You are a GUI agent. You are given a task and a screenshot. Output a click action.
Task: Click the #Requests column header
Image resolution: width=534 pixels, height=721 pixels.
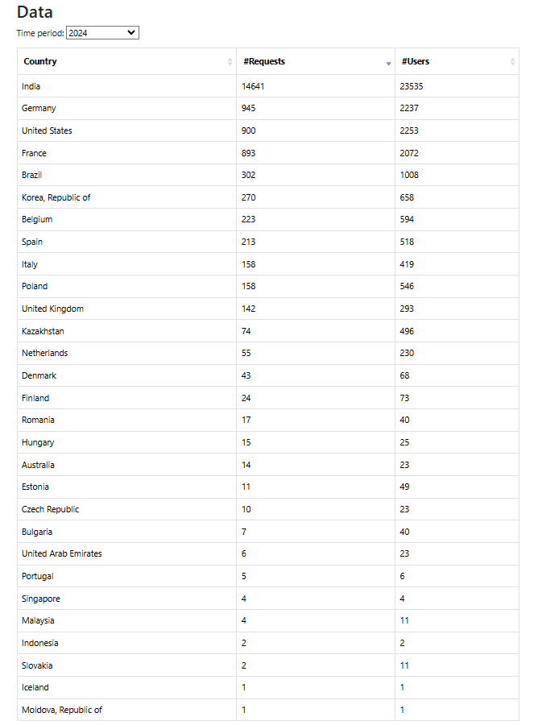click(x=264, y=61)
